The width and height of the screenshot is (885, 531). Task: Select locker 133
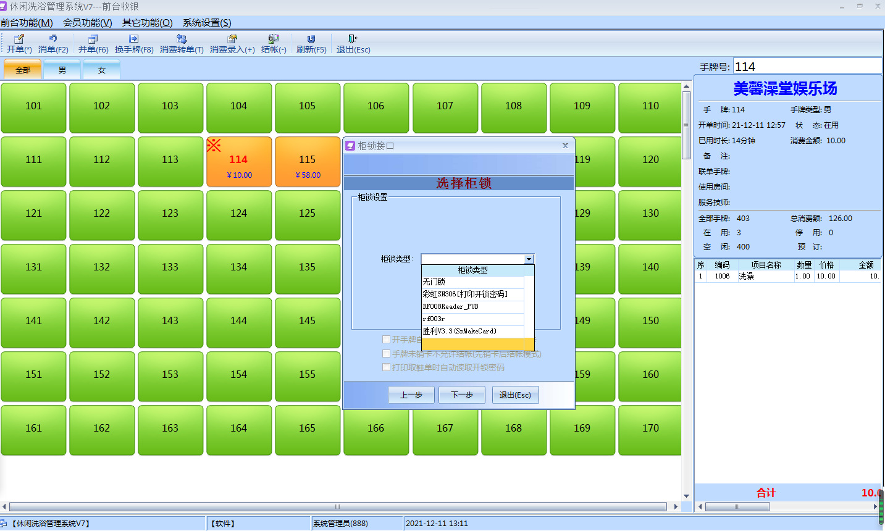coord(170,269)
